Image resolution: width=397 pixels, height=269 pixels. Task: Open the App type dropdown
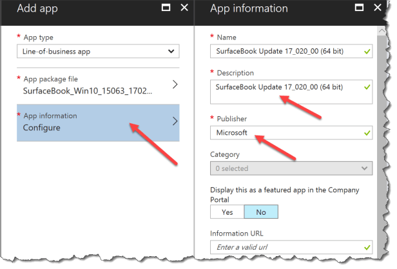click(98, 51)
